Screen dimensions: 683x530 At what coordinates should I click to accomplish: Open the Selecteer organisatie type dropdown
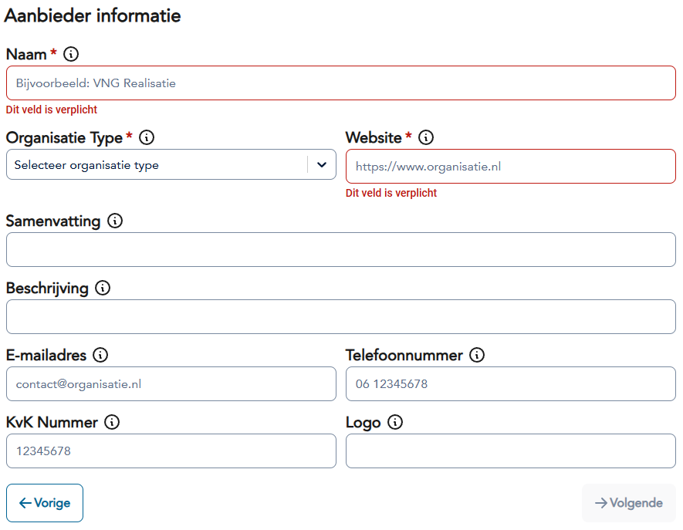(158, 165)
